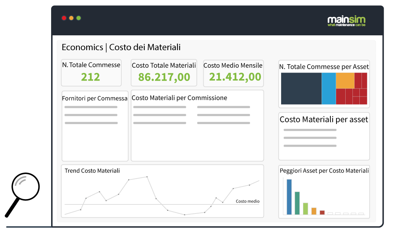412x231 pixels.
Task: Click the orange window dot
Action: coord(71,18)
